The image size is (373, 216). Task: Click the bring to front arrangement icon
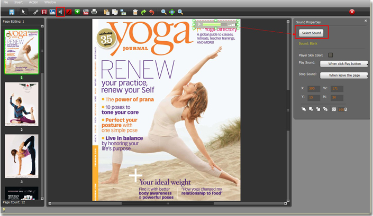coord(304,109)
